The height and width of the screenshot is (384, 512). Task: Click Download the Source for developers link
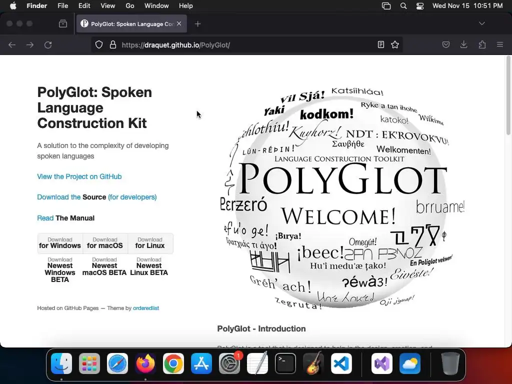[97, 197]
